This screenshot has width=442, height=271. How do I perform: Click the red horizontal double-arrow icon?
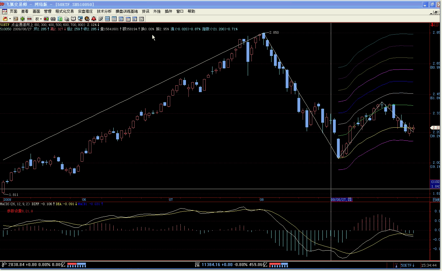(29, 19)
